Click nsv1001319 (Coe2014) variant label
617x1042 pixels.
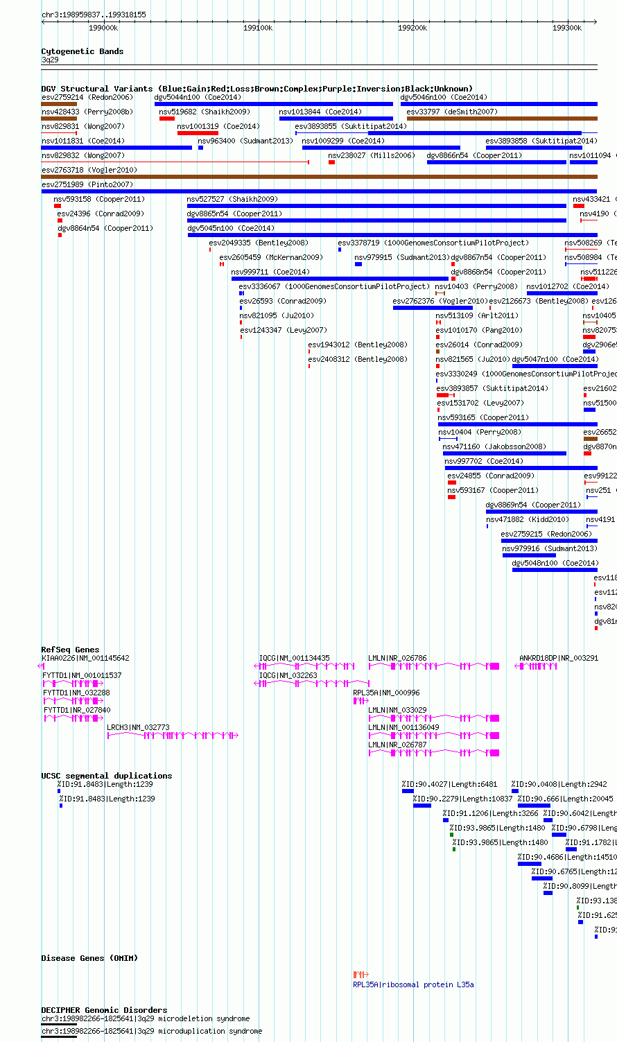219,126
